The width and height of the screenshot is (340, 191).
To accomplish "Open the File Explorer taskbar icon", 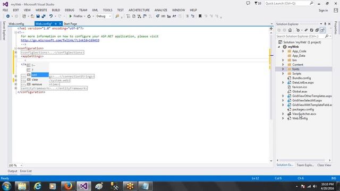I will (22, 186).
